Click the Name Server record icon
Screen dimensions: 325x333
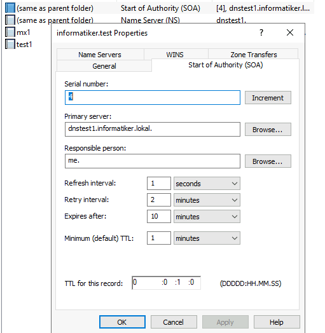[10, 20]
